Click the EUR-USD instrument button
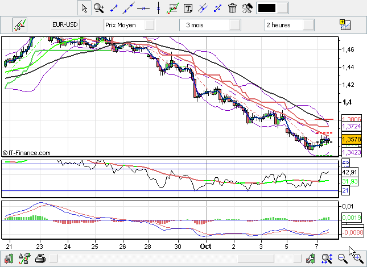This screenshot has width=367, height=267. point(65,25)
